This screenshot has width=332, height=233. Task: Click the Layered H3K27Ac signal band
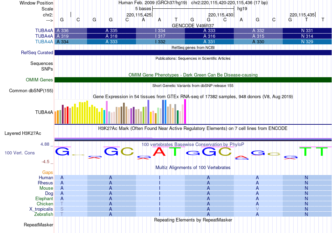coord(193,139)
